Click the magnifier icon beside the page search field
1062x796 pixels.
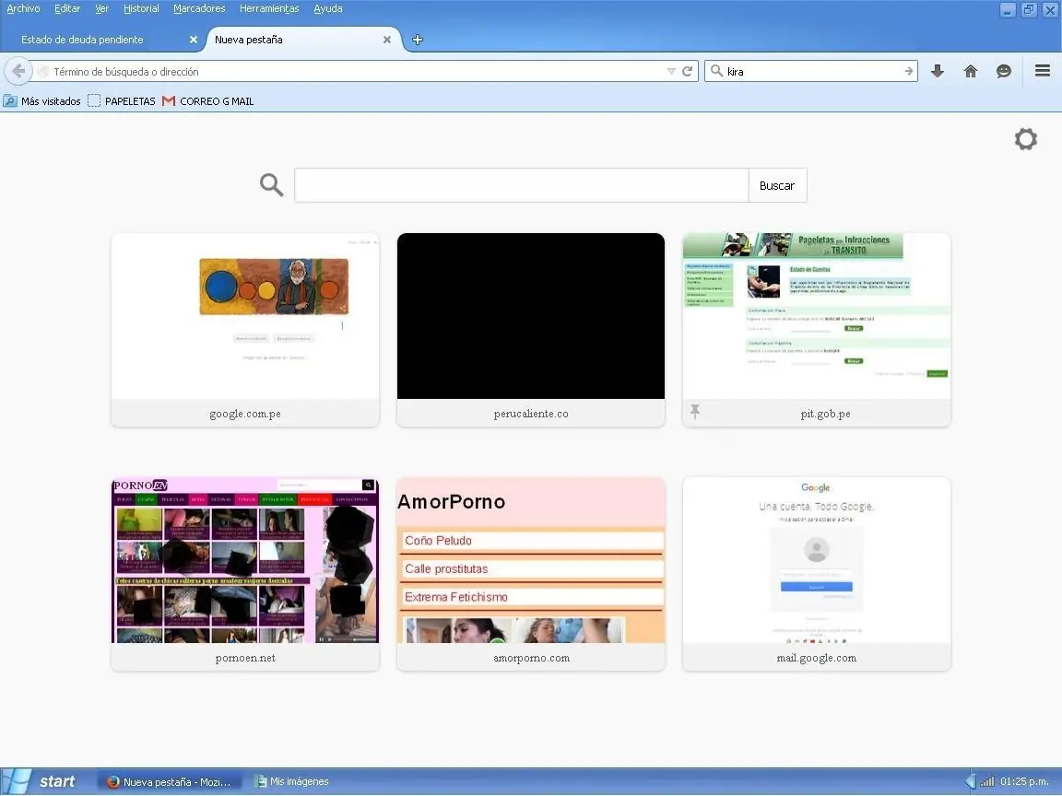[272, 185]
